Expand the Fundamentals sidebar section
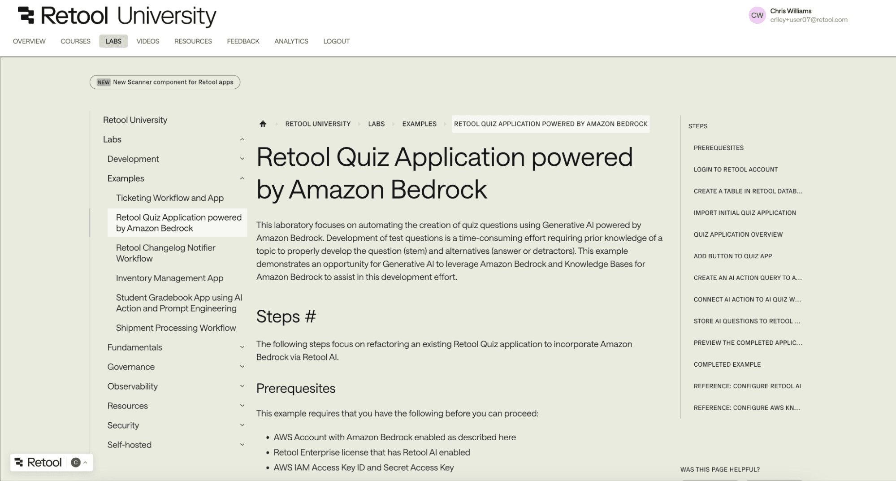This screenshot has height=481, width=896. [x=242, y=347]
